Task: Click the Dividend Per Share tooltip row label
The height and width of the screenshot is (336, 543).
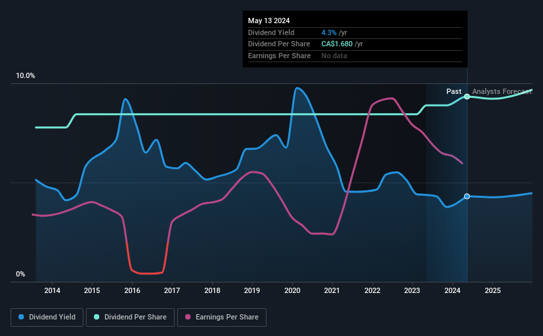Action: coord(278,44)
